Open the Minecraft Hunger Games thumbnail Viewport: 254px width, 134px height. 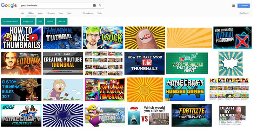tap(184, 89)
